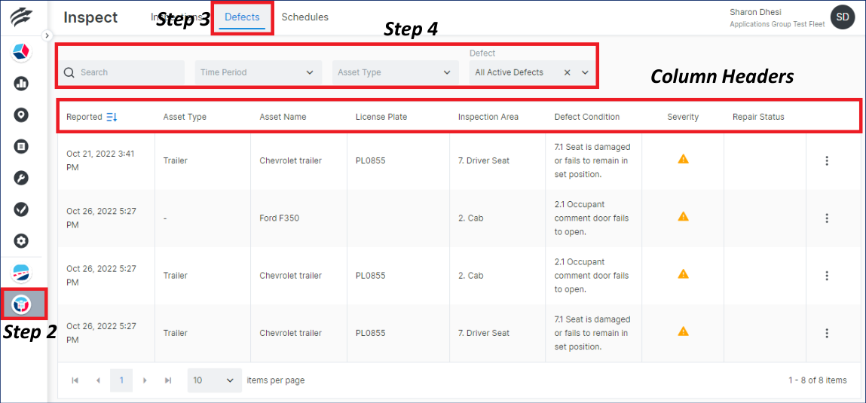866x403 pixels.
Task: Open the road app icon in sidebar
Action: 21,273
